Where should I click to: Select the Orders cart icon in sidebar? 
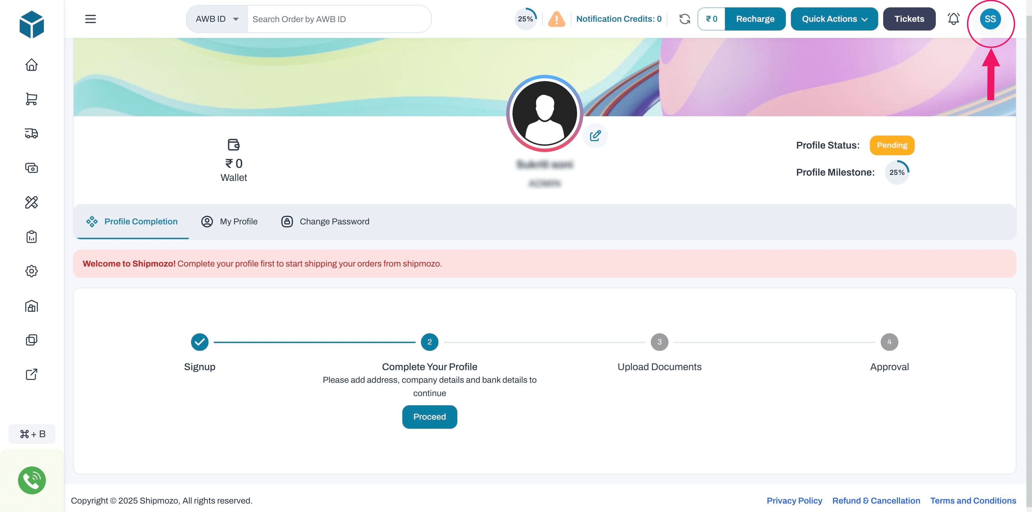tap(32, 99)
